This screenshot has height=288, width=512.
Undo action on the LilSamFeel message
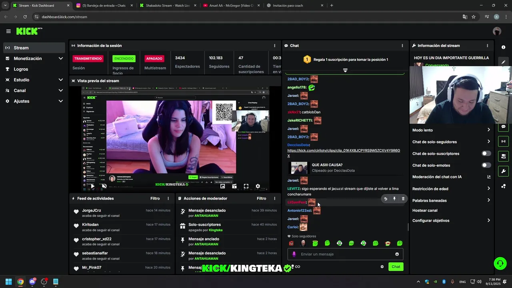pyautogui.click(x=386, y=199)
